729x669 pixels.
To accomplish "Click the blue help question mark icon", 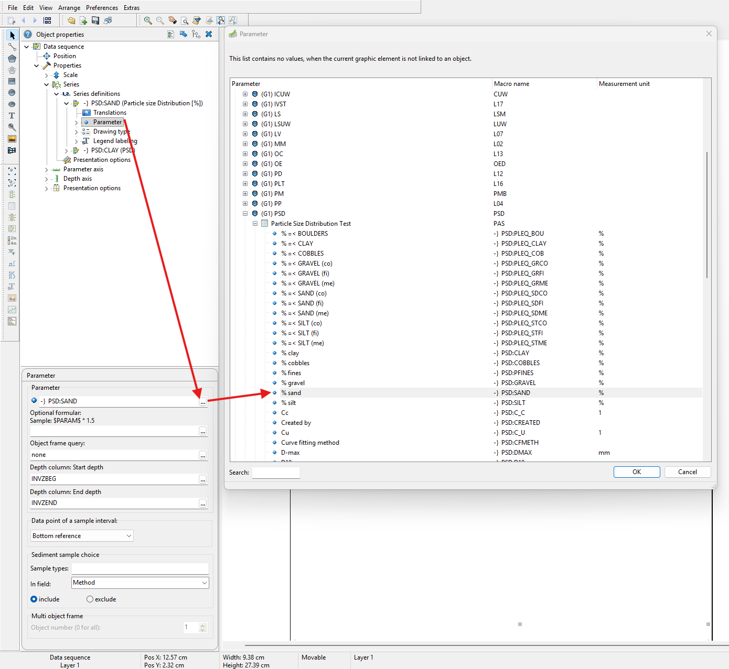I will (28, 34).
